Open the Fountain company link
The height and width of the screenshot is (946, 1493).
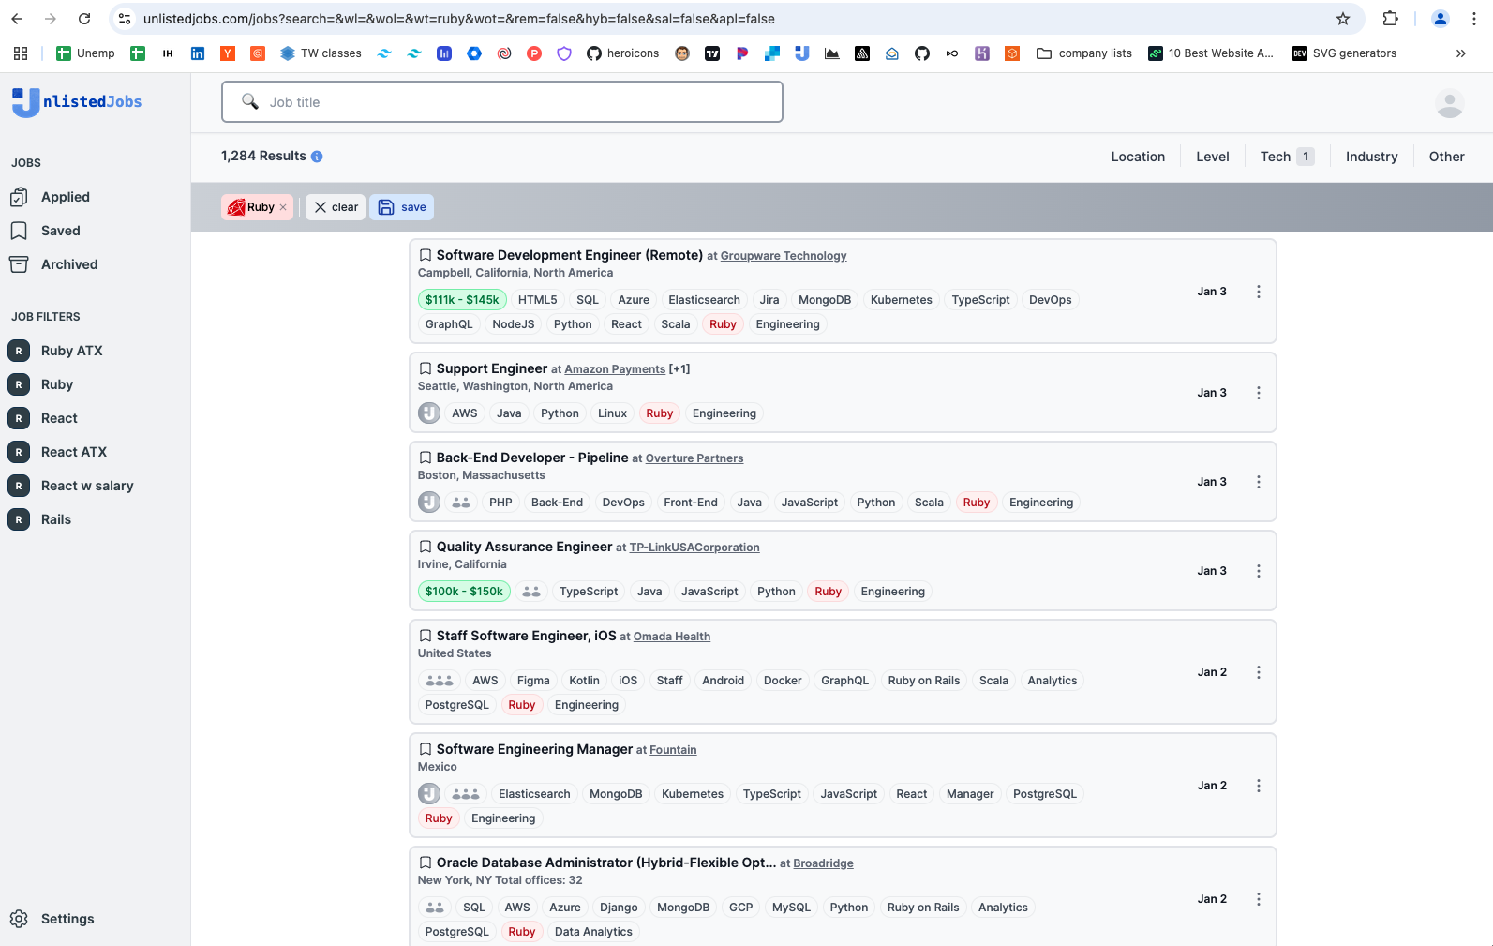pyautogui.click(x=673, y=750)
